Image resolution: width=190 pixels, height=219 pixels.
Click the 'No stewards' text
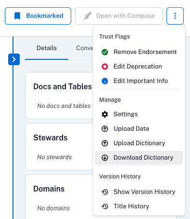point(54,157)
